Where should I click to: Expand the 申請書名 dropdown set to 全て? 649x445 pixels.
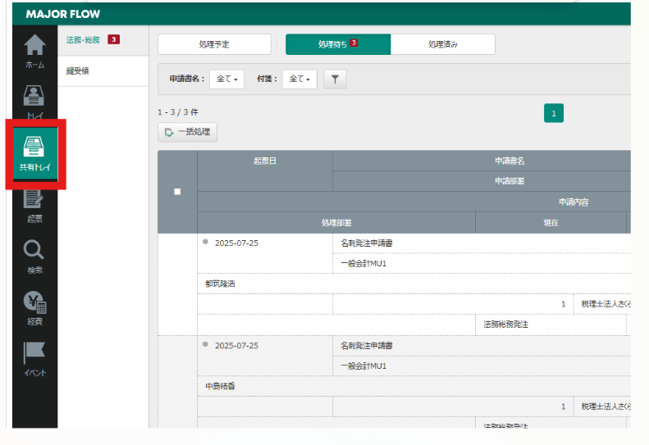point(226,79)
